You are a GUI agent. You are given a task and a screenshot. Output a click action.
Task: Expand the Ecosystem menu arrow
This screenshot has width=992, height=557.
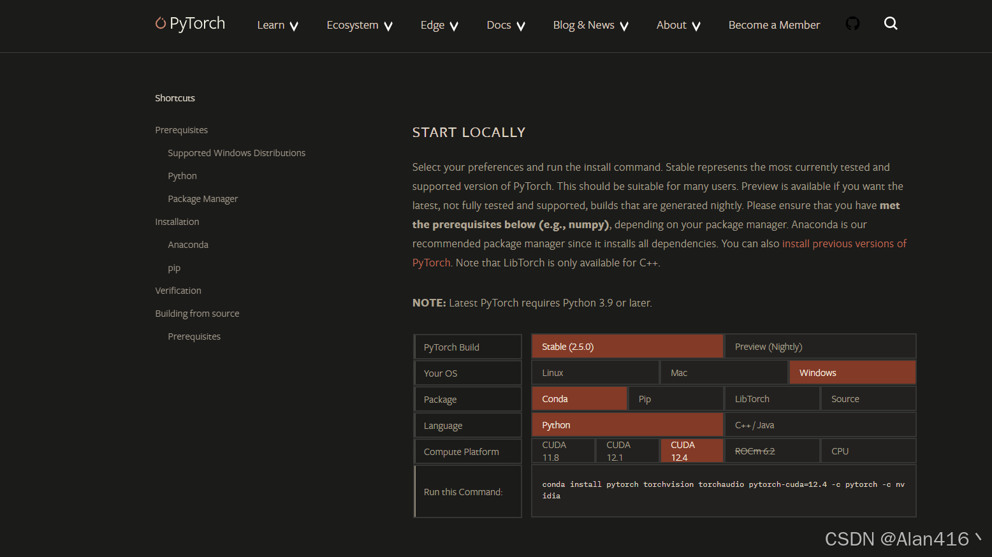pyautogui.click(x=388, y=26)
